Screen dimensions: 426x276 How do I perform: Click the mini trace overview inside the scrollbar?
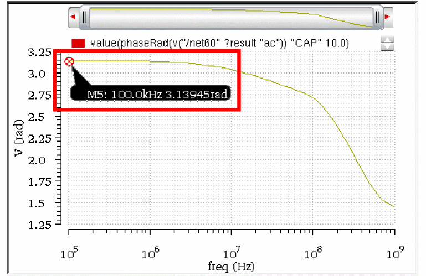coord(231,17)
